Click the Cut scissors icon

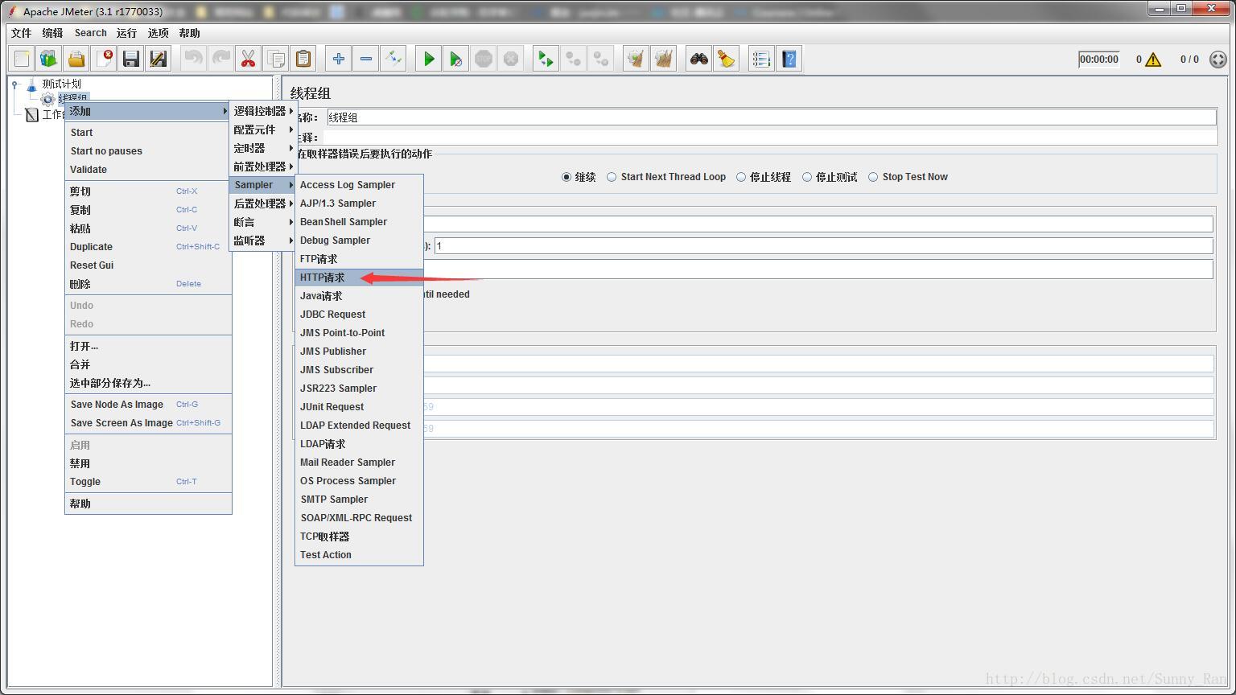pyautogui.click(x=248, y=59)
